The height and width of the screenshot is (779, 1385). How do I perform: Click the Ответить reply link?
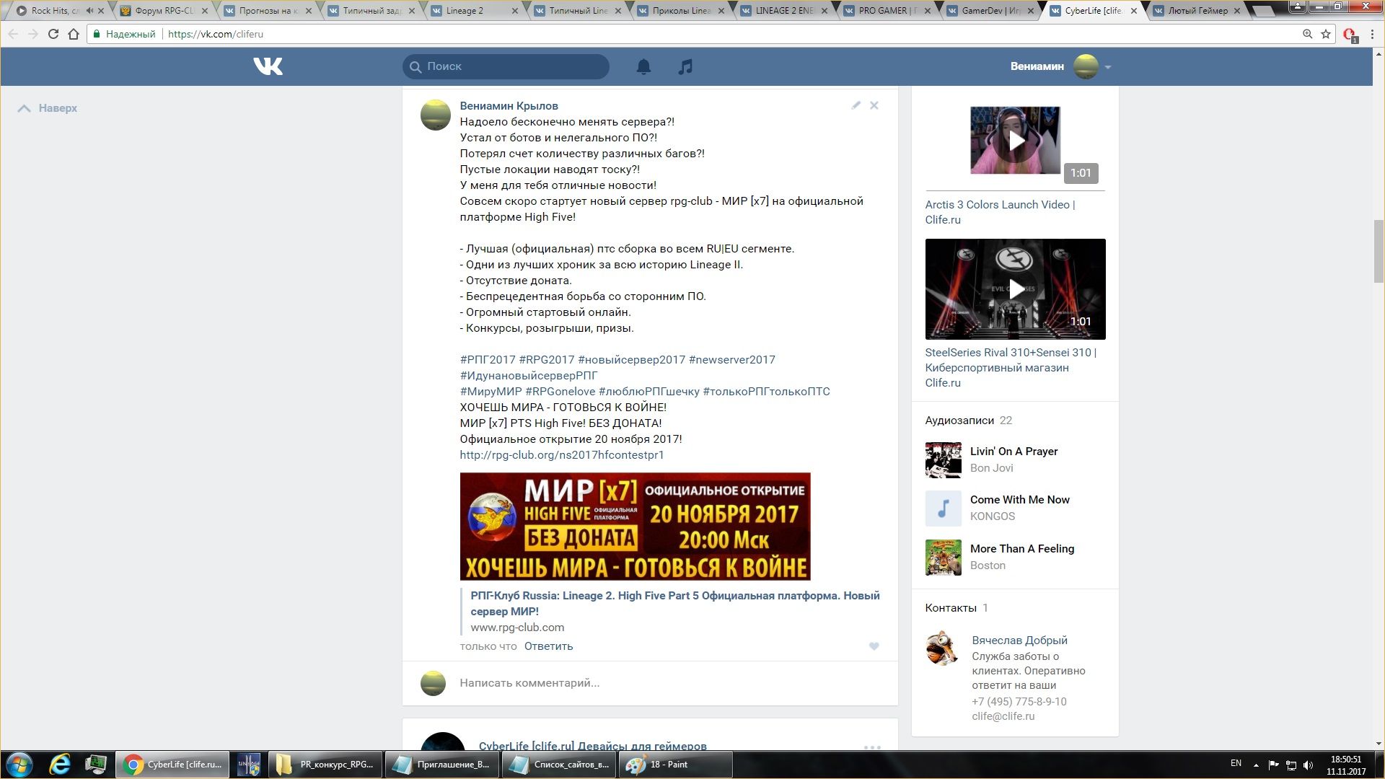(548, 646)
